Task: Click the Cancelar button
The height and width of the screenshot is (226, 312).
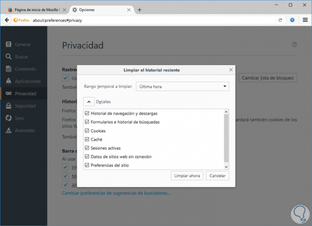Action: [x=218, y=176]
